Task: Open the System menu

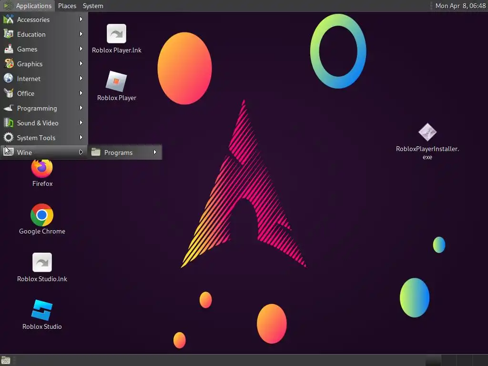Action: point(93,6)
